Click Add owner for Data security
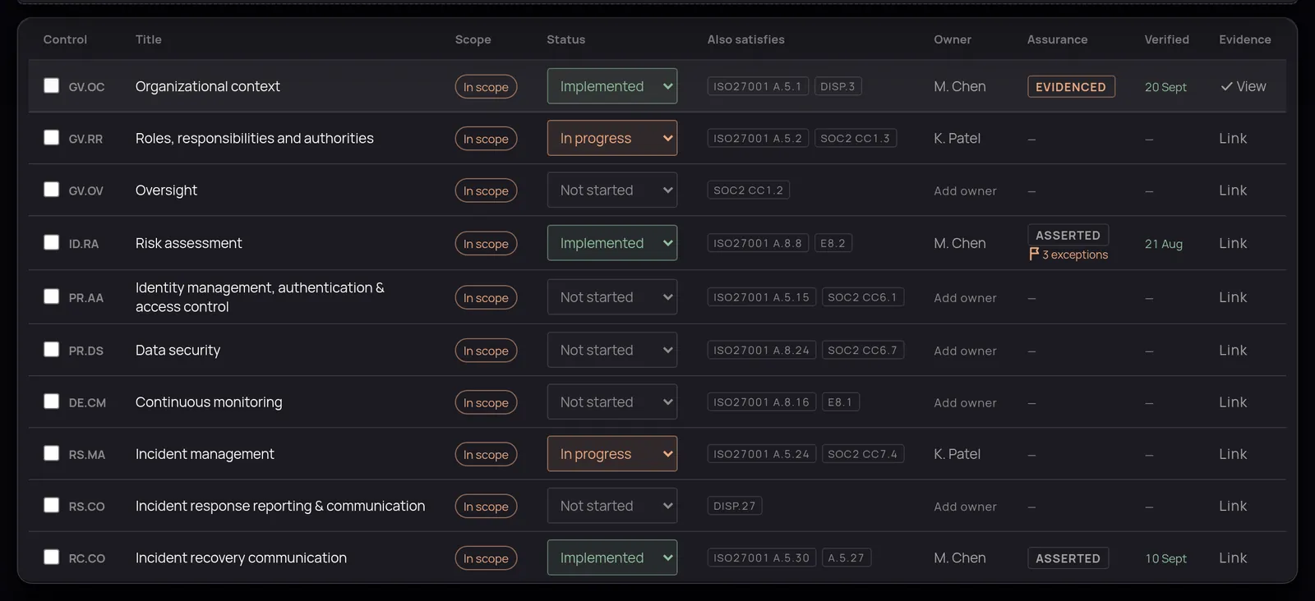The width and height of the screenshot is (1315, 601). click(x=965, y=351)
